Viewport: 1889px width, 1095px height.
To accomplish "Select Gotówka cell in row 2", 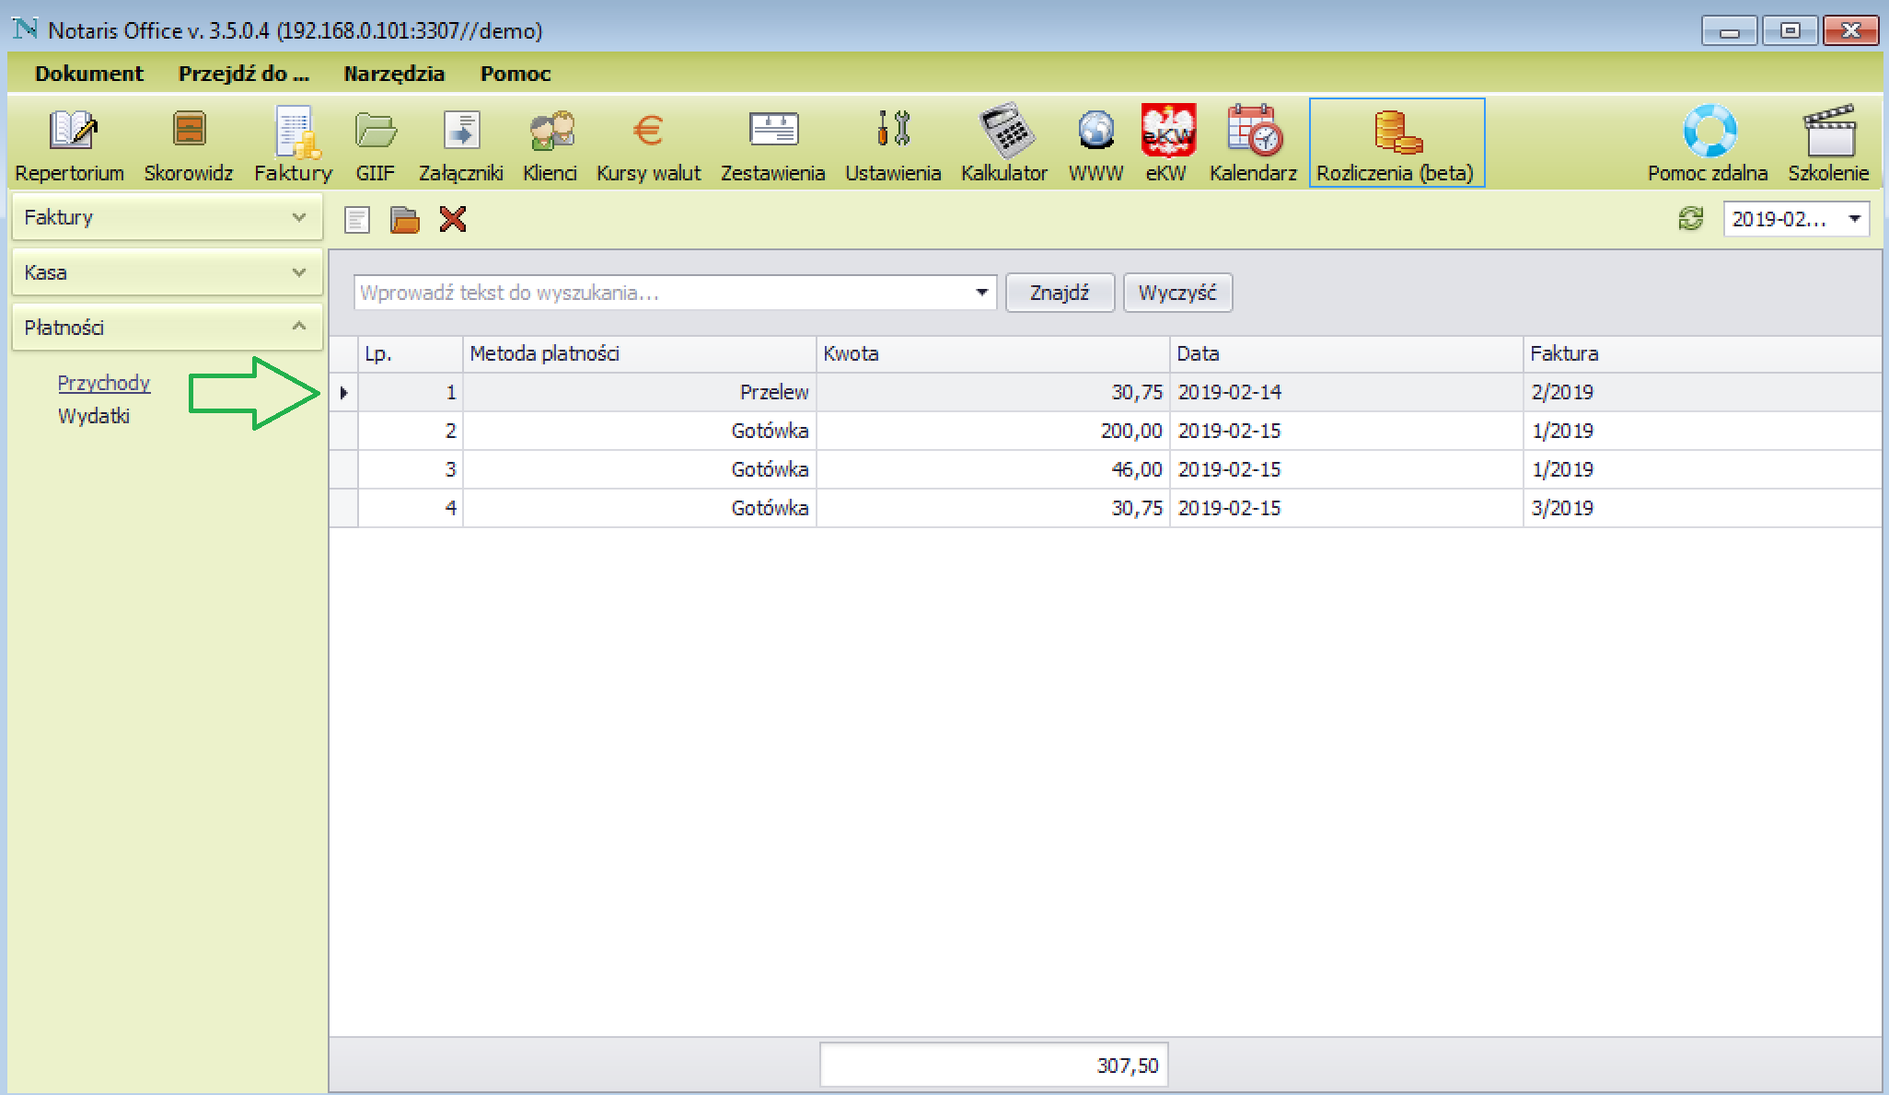I will [x=639, y=431].
